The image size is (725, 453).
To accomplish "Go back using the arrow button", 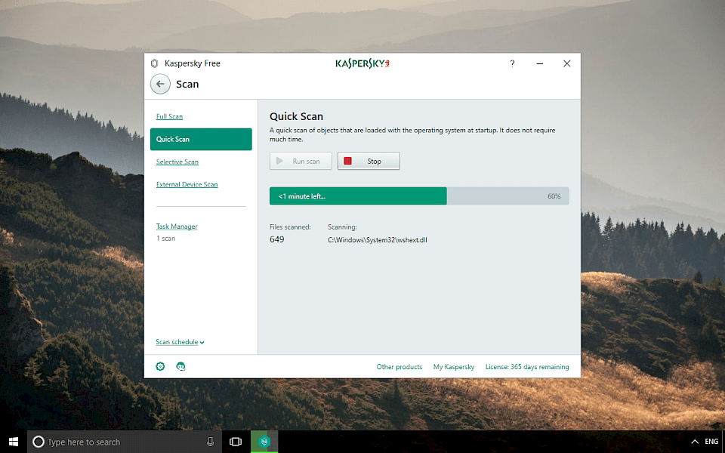I will point(160,84).
